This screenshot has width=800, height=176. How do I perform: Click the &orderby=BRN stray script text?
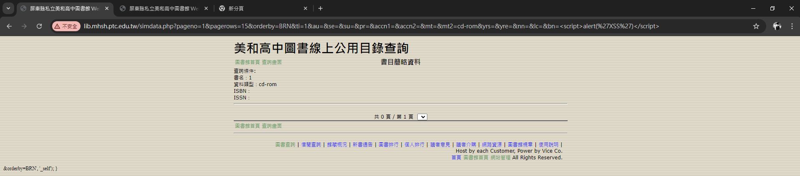point(30,169)
